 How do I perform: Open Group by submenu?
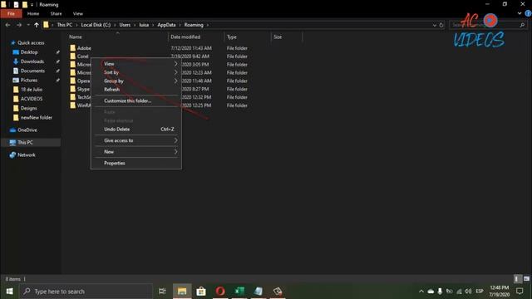[136, 81]
